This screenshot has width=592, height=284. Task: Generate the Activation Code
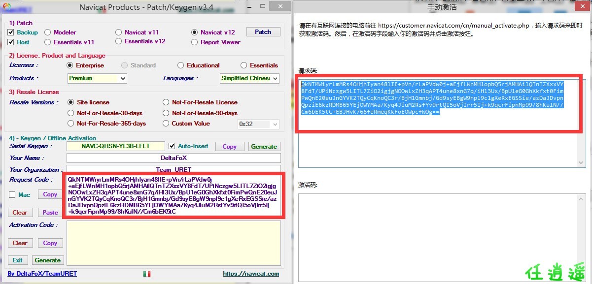pos(48,260)
